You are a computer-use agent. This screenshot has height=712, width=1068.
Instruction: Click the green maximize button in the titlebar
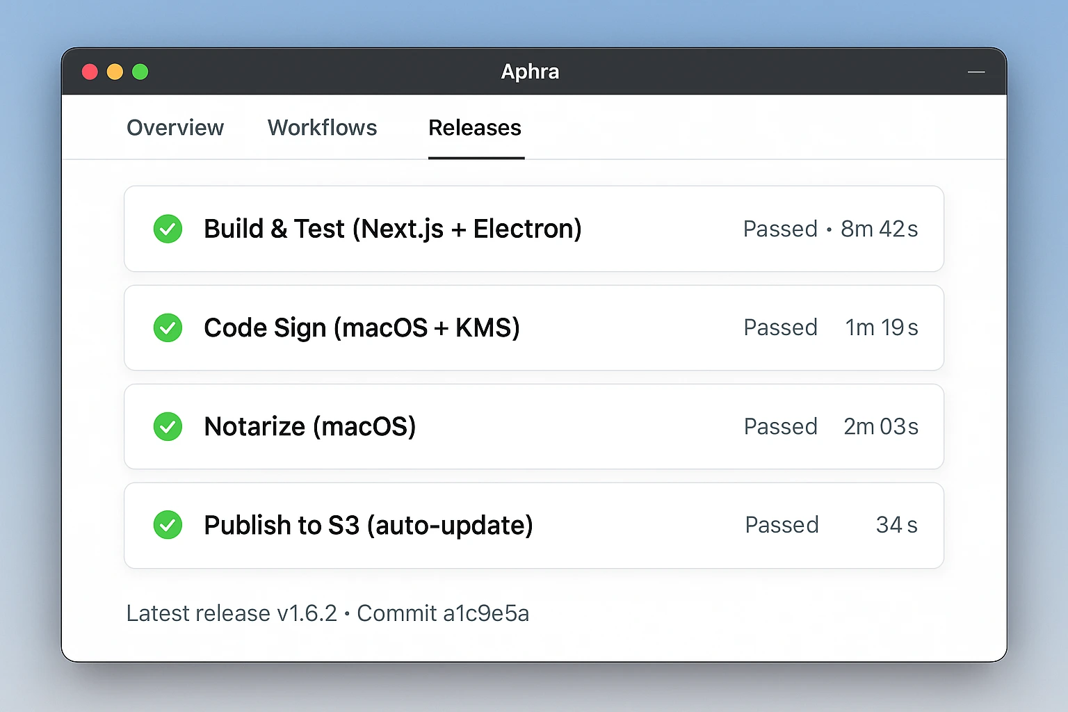(140, 72)
